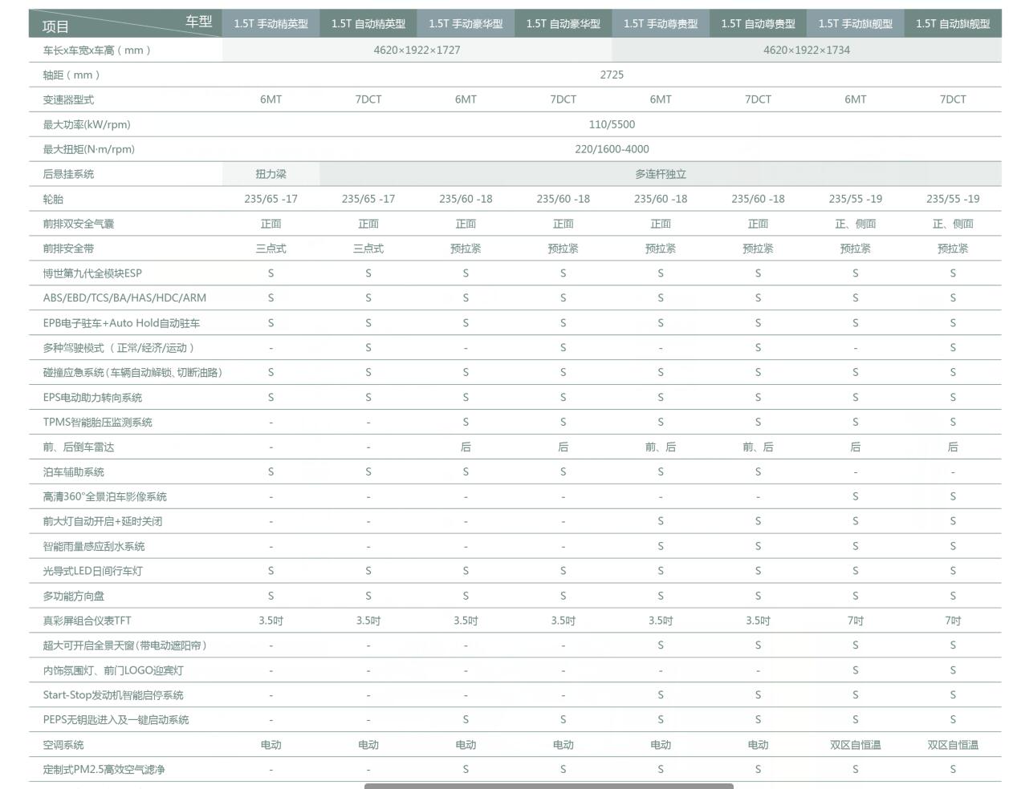Click the 多连杆独立 suspension cell
Image resolution: width=1009 pixels, height=789 pixels.
(x=661, y=174)
